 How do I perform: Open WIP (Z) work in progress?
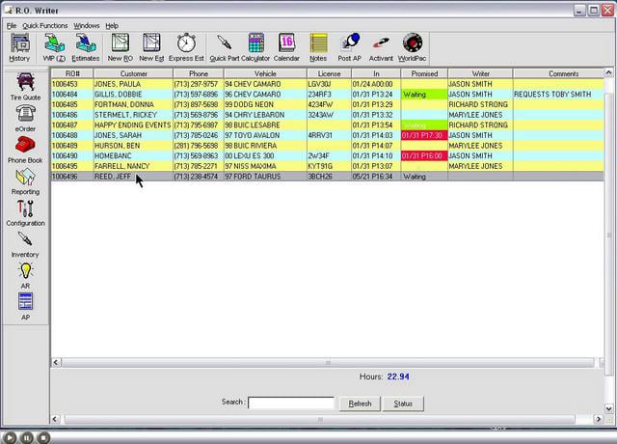(x=54, y=47)
